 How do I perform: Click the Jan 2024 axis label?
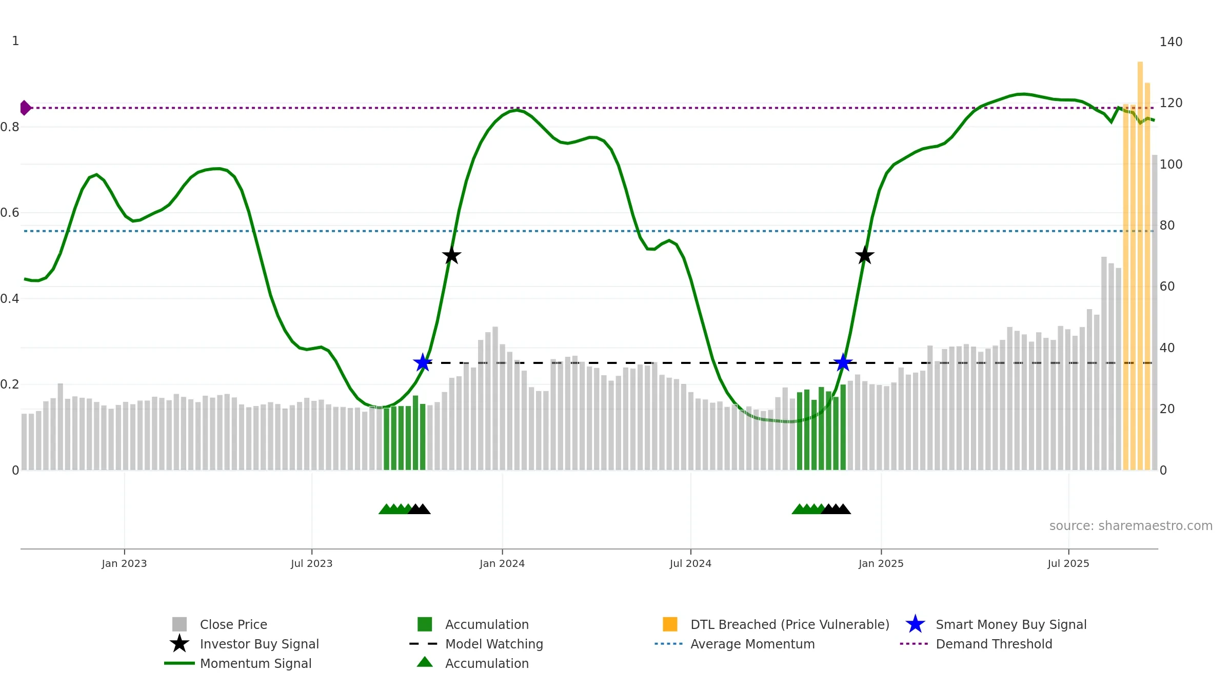pyautogui.click(x=502, y=564)
